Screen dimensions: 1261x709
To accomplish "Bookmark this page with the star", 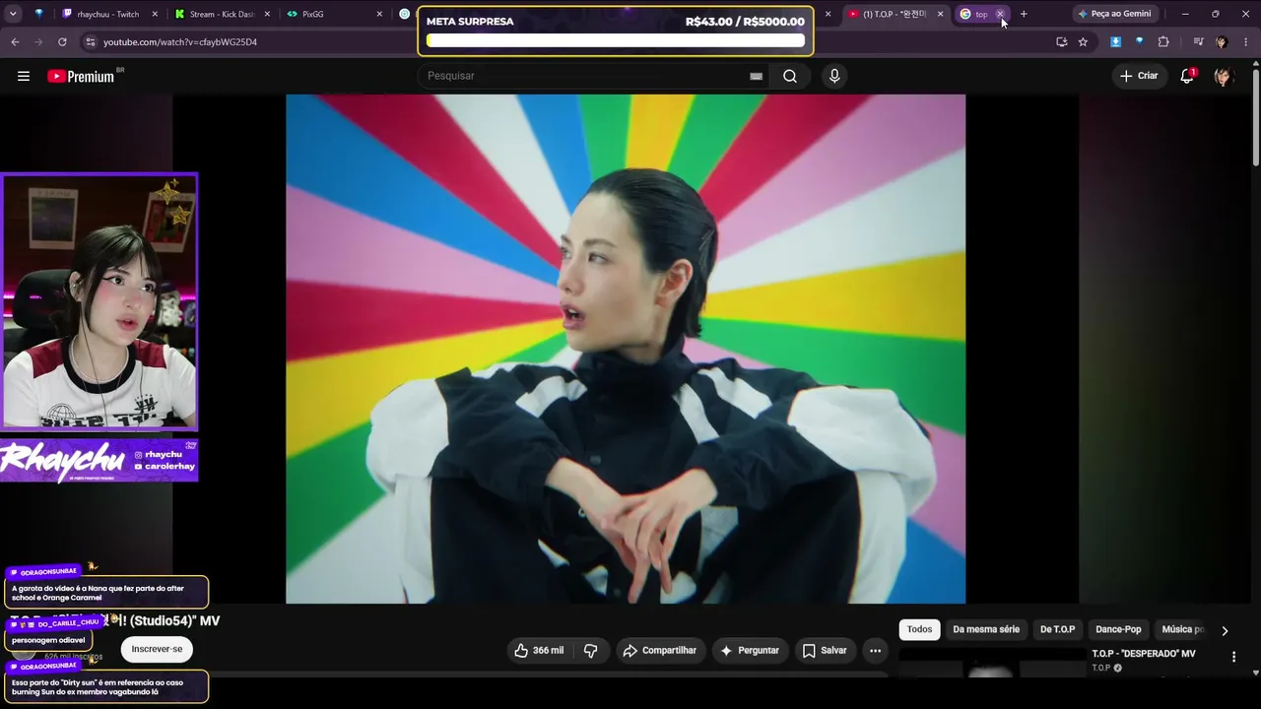I will pyautogui.click(x=1083, y=42).
